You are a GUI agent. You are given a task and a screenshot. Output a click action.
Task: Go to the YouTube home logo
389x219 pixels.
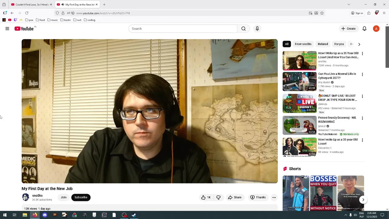click(24, 29)
